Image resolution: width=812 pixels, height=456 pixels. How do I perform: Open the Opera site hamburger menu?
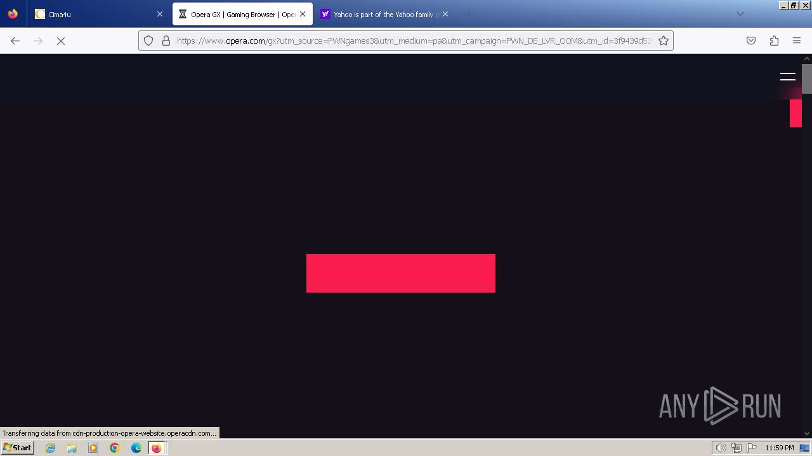pos(788,77)
